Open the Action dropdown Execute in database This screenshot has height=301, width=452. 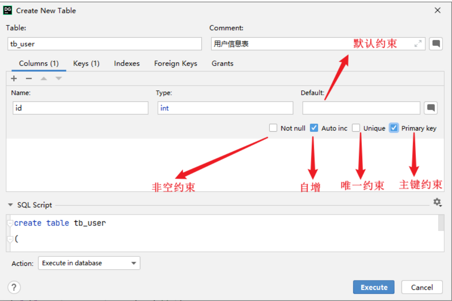coord(89,263)
